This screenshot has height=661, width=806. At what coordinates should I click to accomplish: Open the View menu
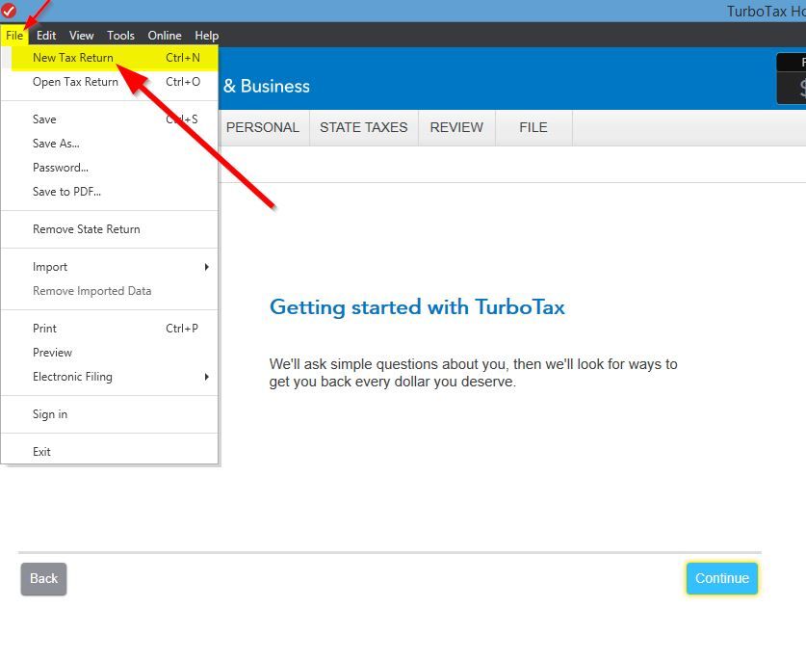(81, 36)
